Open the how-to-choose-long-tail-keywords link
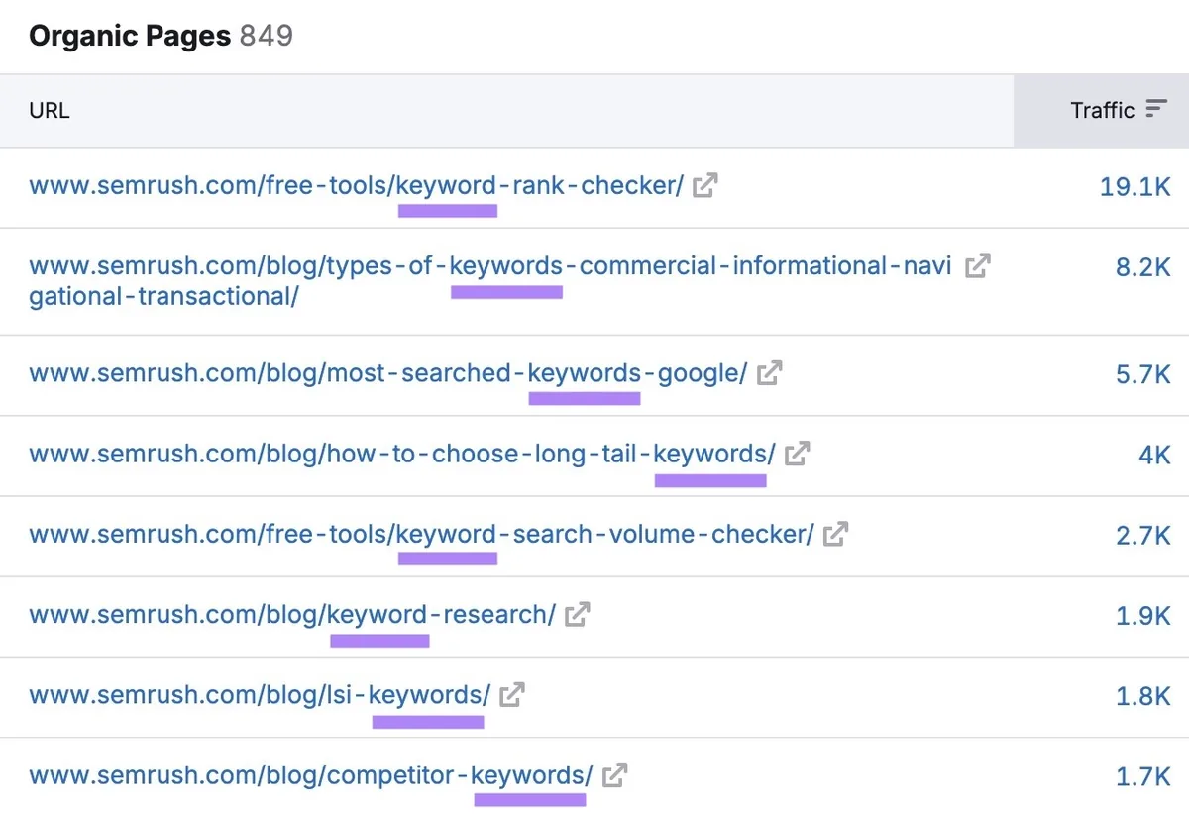Image resolution: width=1189 pixels, height=817 pixels. pyautogui.click(x=402, y=454)
